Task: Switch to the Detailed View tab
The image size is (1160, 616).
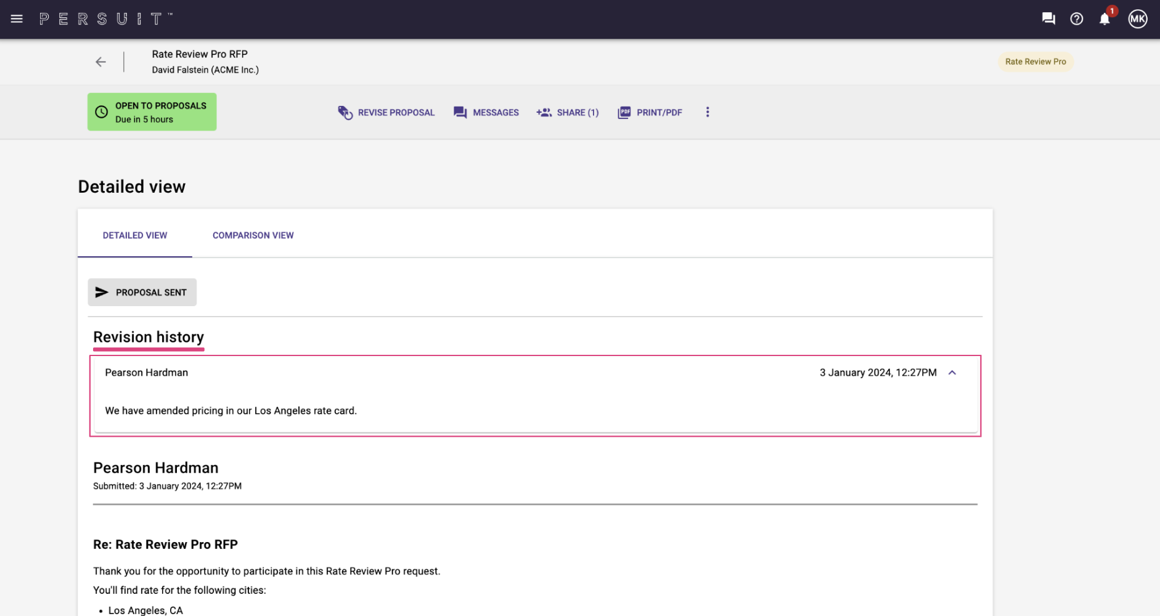Action: 135,235
